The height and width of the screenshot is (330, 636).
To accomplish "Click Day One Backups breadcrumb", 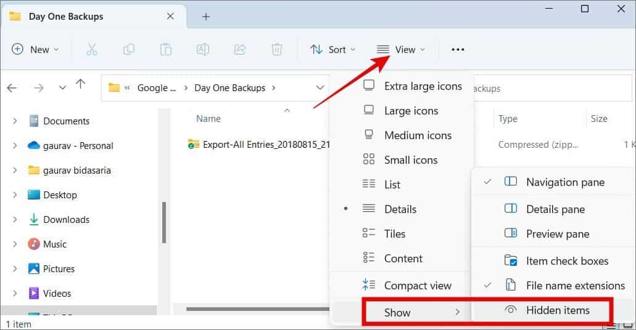I will (230, 88).
